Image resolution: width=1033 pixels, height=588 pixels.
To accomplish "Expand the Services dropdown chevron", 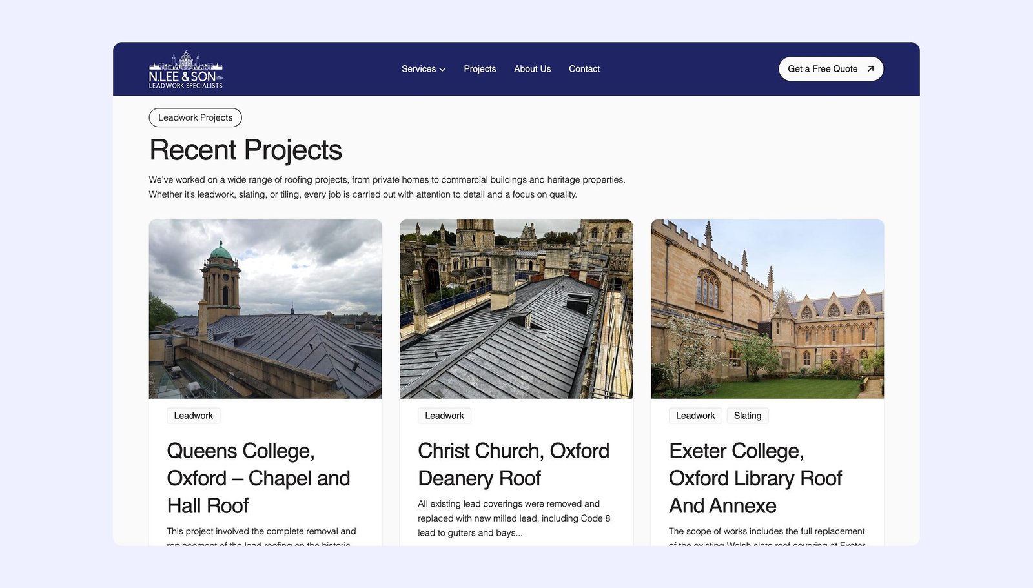I will coord(442,70).
